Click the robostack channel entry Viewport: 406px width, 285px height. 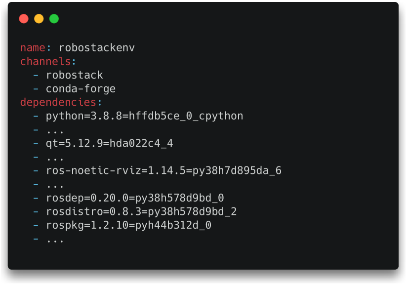[x=75, y=76]
